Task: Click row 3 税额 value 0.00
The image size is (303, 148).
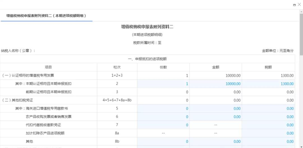Action: [x=290, y=92]
